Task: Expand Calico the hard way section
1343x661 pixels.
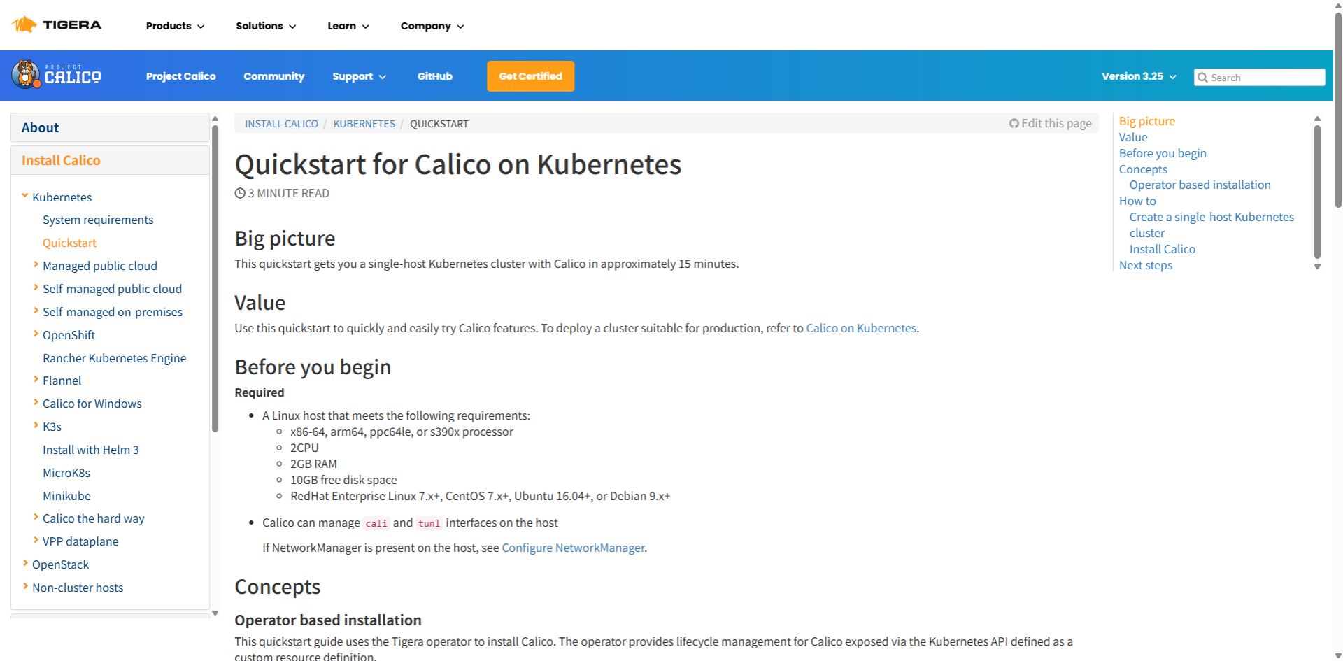Action: point(36,517)
